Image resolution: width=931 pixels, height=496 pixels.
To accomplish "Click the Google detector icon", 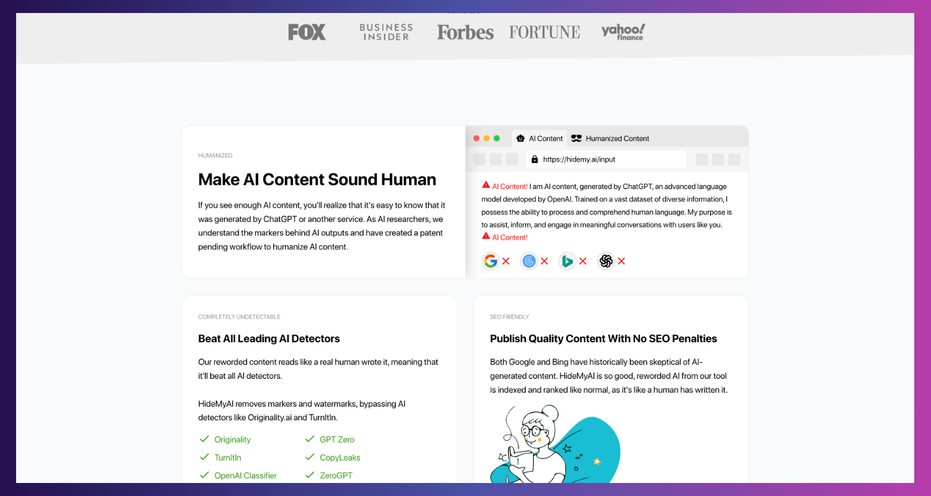I will click(491, 261).
